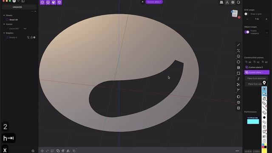Select the yellow swatch at annotation bar bottom
Viewport: 272px width, 153px height.
[x=264, y=150]
